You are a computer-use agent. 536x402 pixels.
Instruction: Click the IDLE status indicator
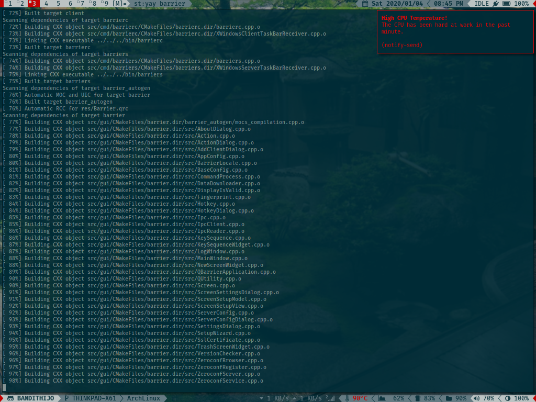482,4
